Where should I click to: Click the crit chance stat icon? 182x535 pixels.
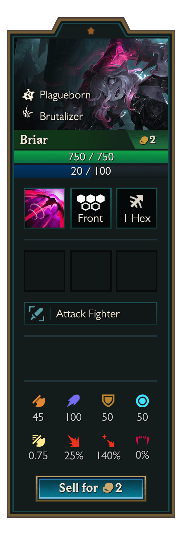[73, 441]
